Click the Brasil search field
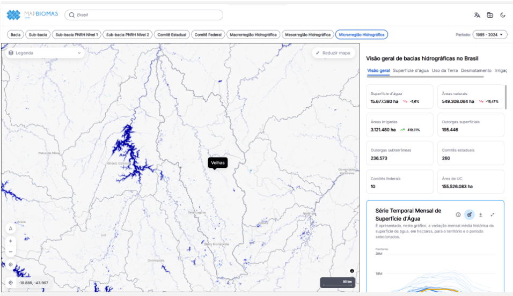Viewport: 513px width, 296px height. click(x=144, y=15)
